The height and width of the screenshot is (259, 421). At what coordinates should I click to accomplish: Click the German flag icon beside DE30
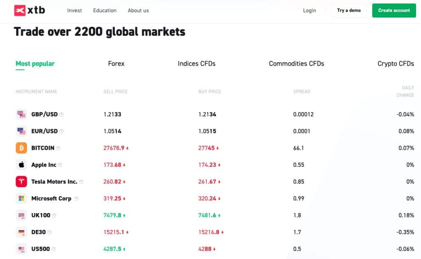click(x=21, y=232)
